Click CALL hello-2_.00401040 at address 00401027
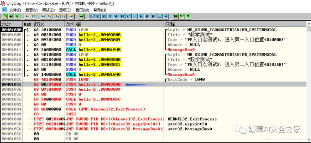The image size is (311, 143). [93, 75]
